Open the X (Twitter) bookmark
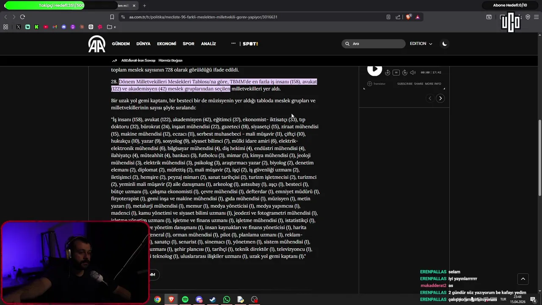This screenshot has height=305, width=542. click(19, 27)
